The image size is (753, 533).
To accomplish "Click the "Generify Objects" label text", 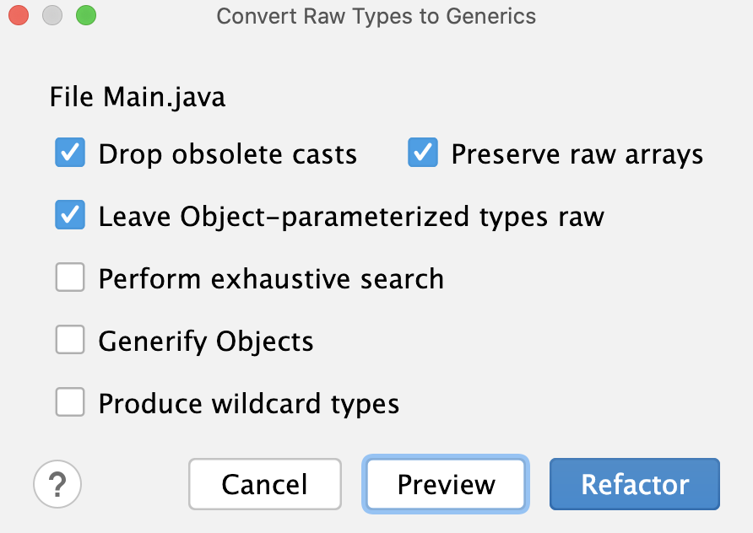I will (x=206, y=342).
